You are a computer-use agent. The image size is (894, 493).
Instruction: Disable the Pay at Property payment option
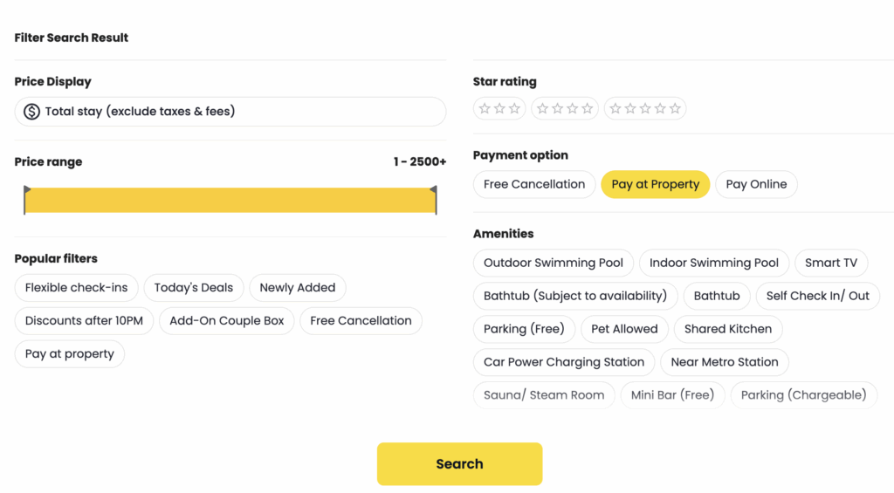[x=655, y=184]
